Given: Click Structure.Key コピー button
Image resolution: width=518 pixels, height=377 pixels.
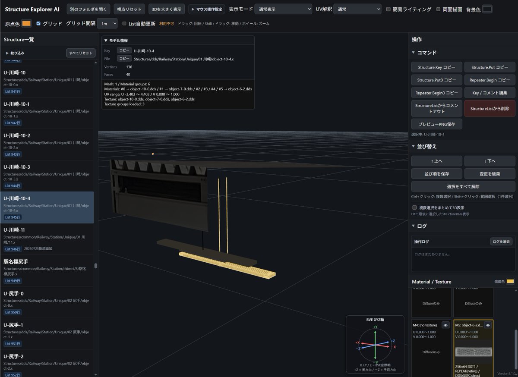Looking at the screenshot, I should coord(436,67).
